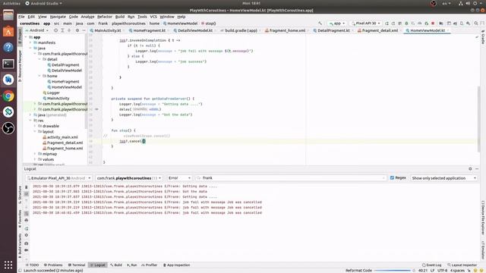Click the Reformat Code progress bar
Image resolution: width=486 pixels, height=273 pixels.
(393, 271)
